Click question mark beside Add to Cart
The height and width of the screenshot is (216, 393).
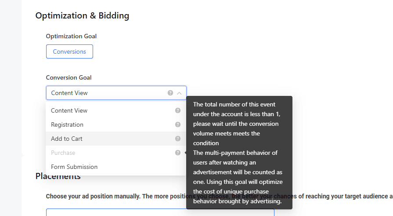coord(178,139)
